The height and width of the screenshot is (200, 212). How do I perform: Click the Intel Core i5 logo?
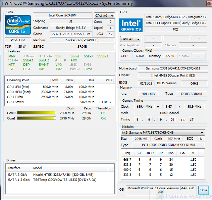18,24
